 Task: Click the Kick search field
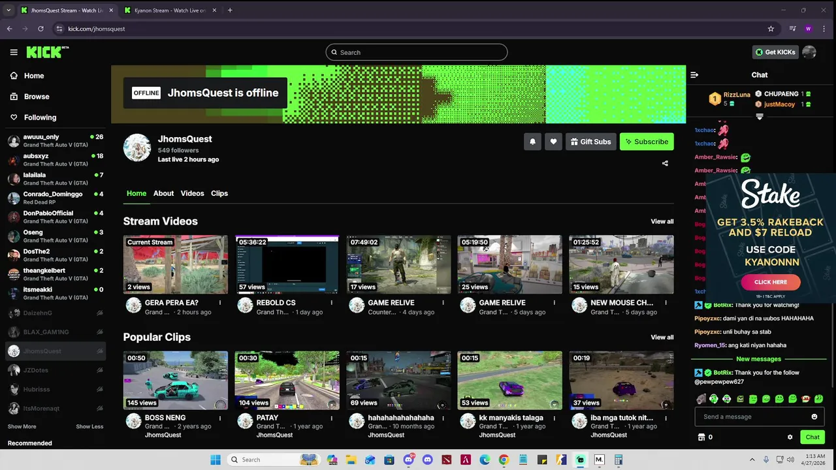[x=417, y=52]
